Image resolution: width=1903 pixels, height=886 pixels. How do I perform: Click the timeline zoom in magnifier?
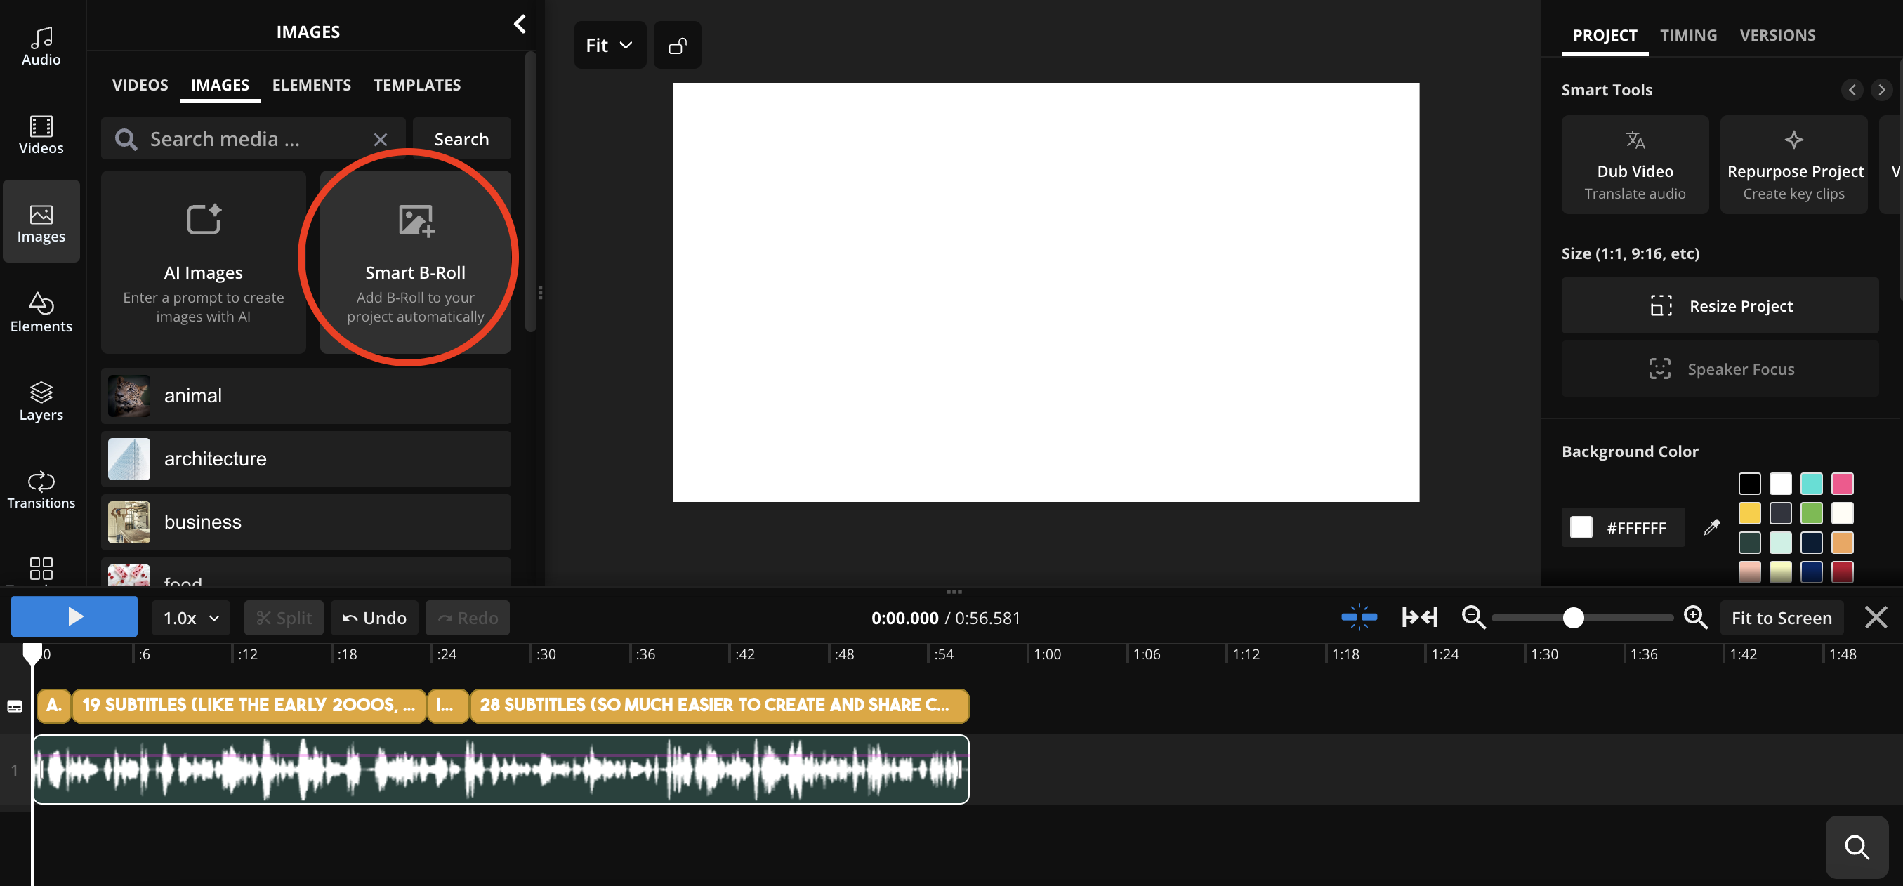[1694, 617]
